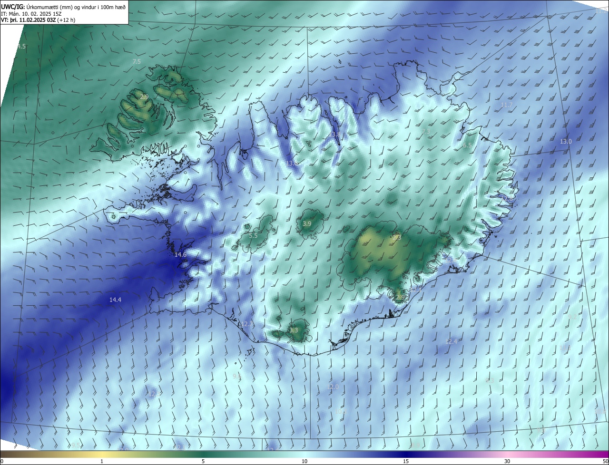Click the "50" tick label on the colour scale

[x=605, y=462]
